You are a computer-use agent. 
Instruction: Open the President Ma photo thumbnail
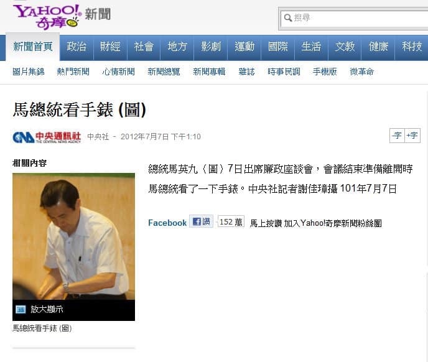tap(73, 236)
